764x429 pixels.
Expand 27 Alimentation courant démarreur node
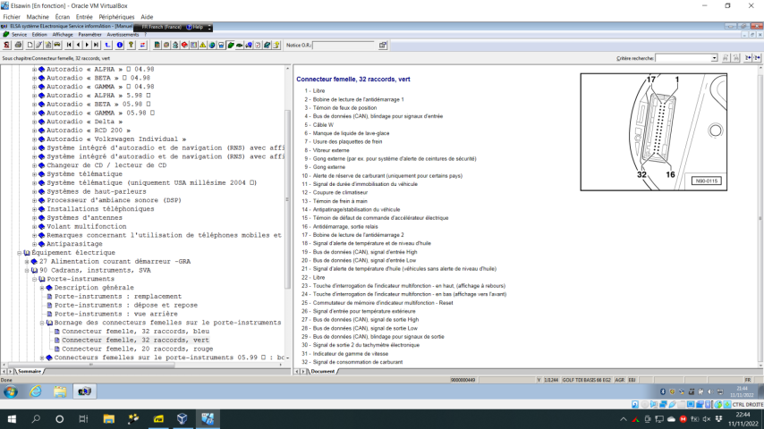[x=27, y=262]
